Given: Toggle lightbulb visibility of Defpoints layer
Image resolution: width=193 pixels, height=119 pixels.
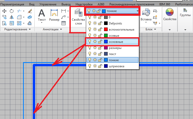Looking at the screenshot, I should coord(90,23).
